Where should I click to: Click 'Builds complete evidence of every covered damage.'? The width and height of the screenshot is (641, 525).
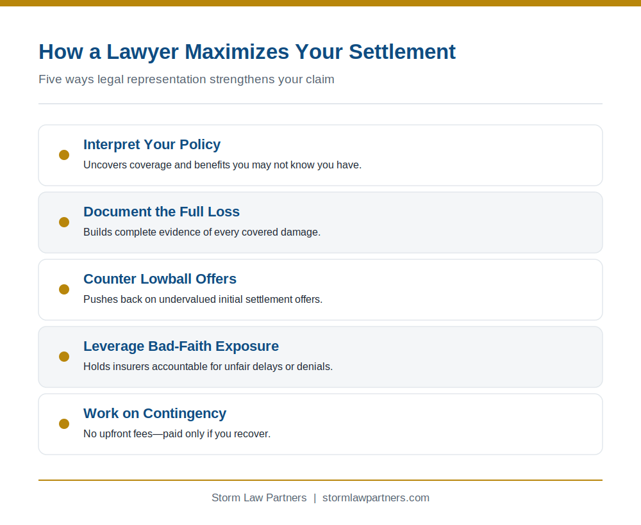pyautogui.click(x=202, y=232)
